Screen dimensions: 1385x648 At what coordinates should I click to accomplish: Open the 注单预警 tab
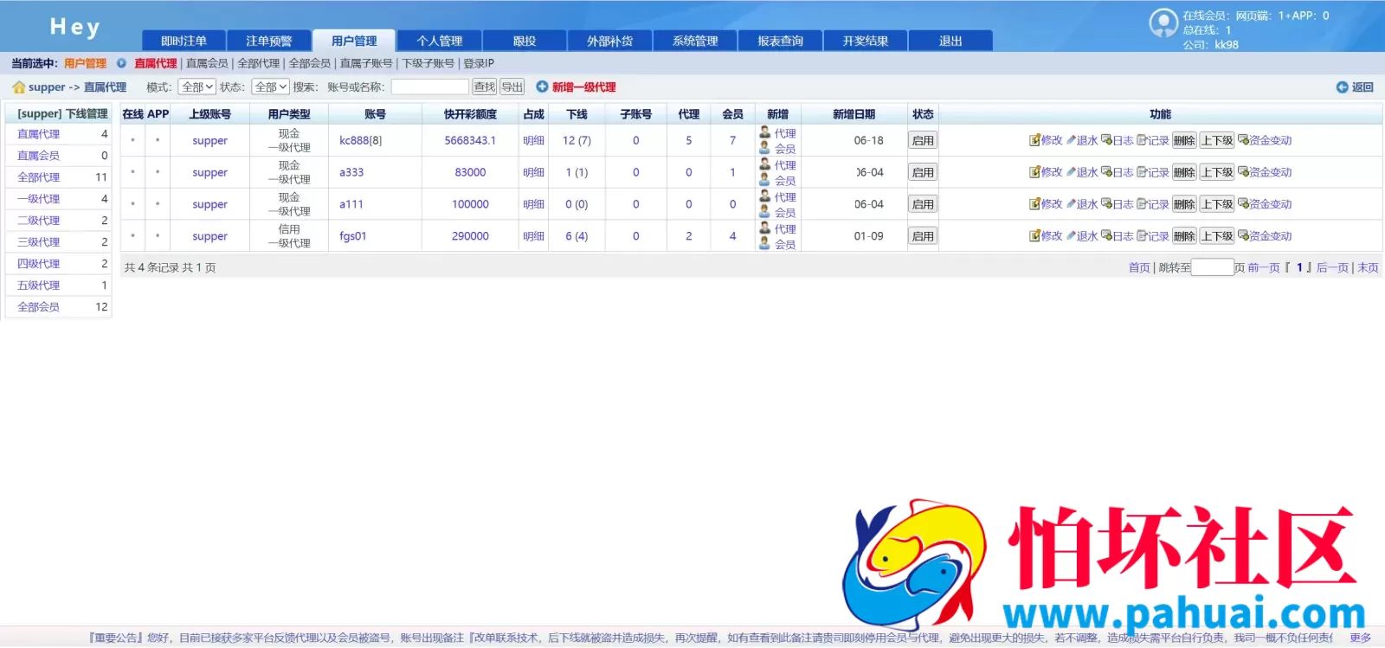[x=269, y=41]
